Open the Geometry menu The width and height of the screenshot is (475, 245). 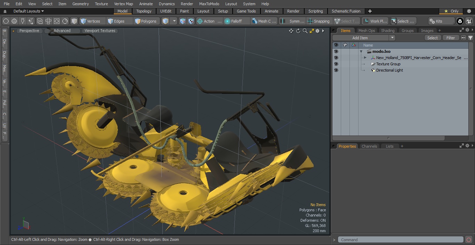point(81,4)
